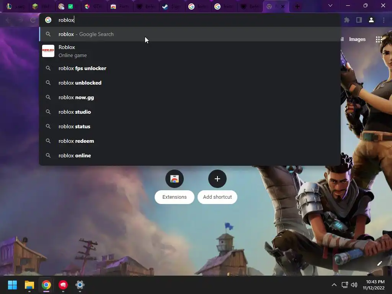Switch to the Chrome Web Store tab

pyautogui.click(x=120, y=7)
